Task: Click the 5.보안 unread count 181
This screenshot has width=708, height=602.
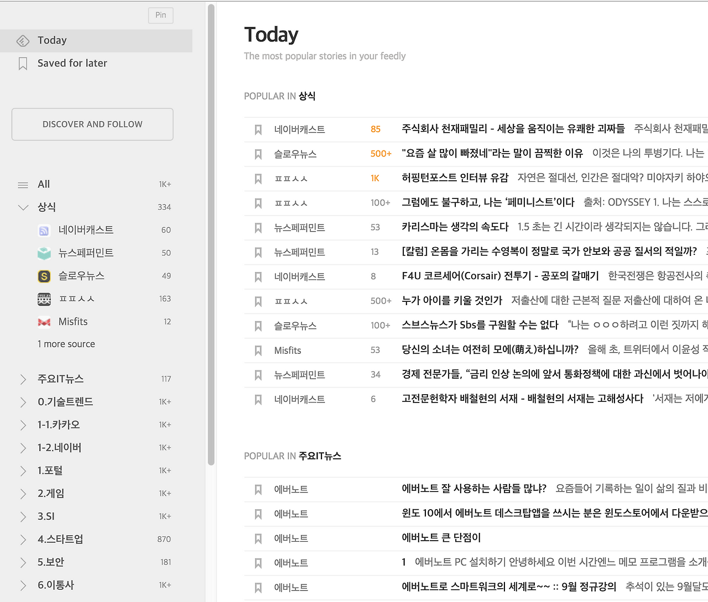Action: tap(166, 562)
